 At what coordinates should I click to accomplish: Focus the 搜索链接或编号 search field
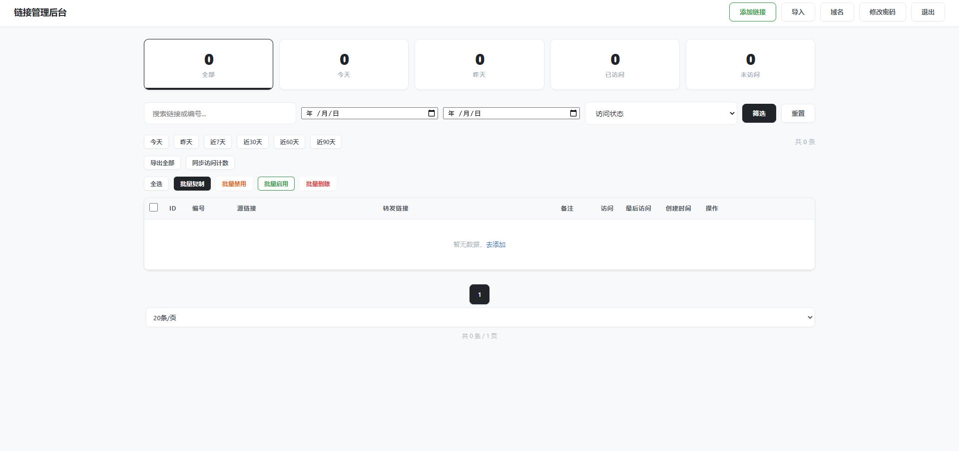click(220, 113)
